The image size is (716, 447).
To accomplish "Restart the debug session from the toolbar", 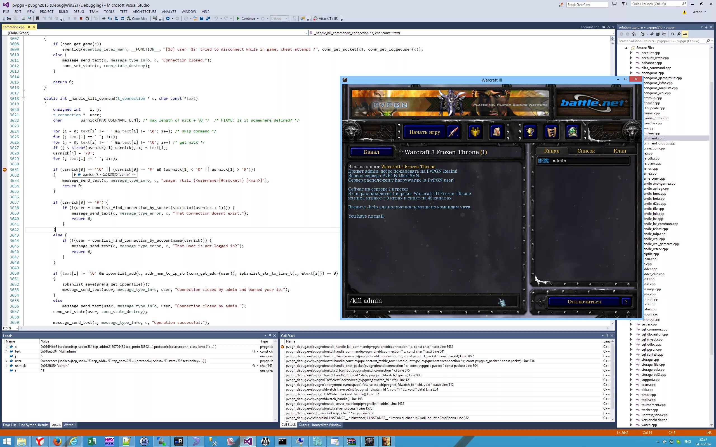I will (x=87, y=18).
